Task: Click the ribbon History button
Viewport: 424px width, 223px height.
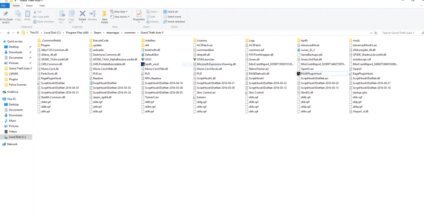Action: click(153, 22)
